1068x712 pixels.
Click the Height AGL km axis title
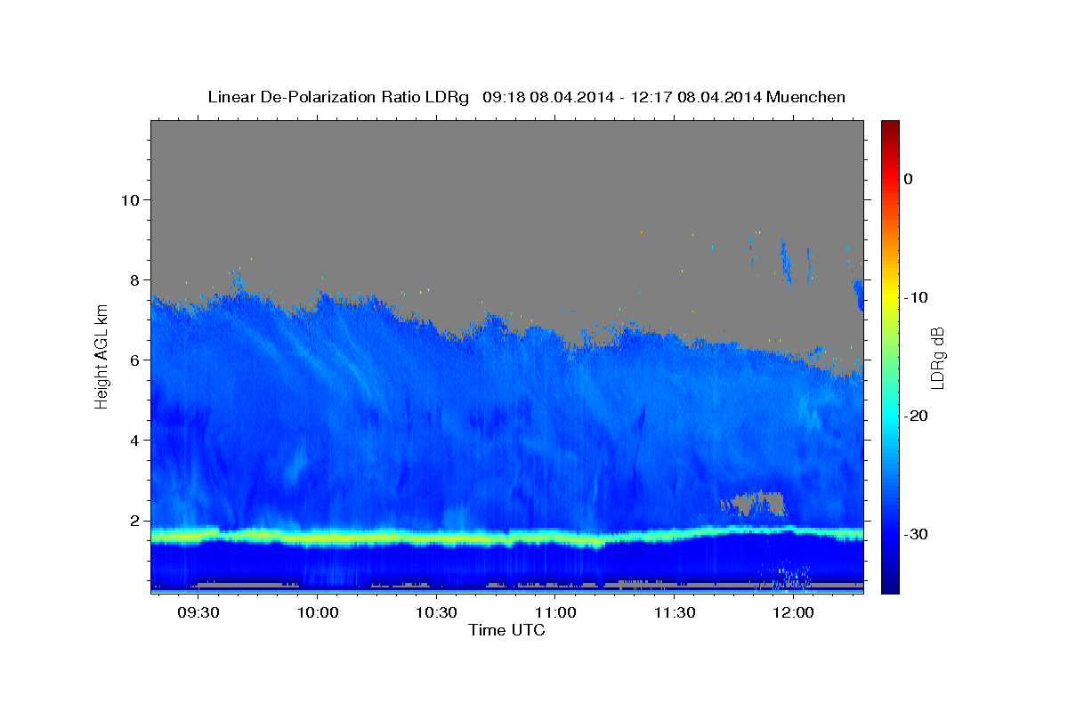click(101, 357)
